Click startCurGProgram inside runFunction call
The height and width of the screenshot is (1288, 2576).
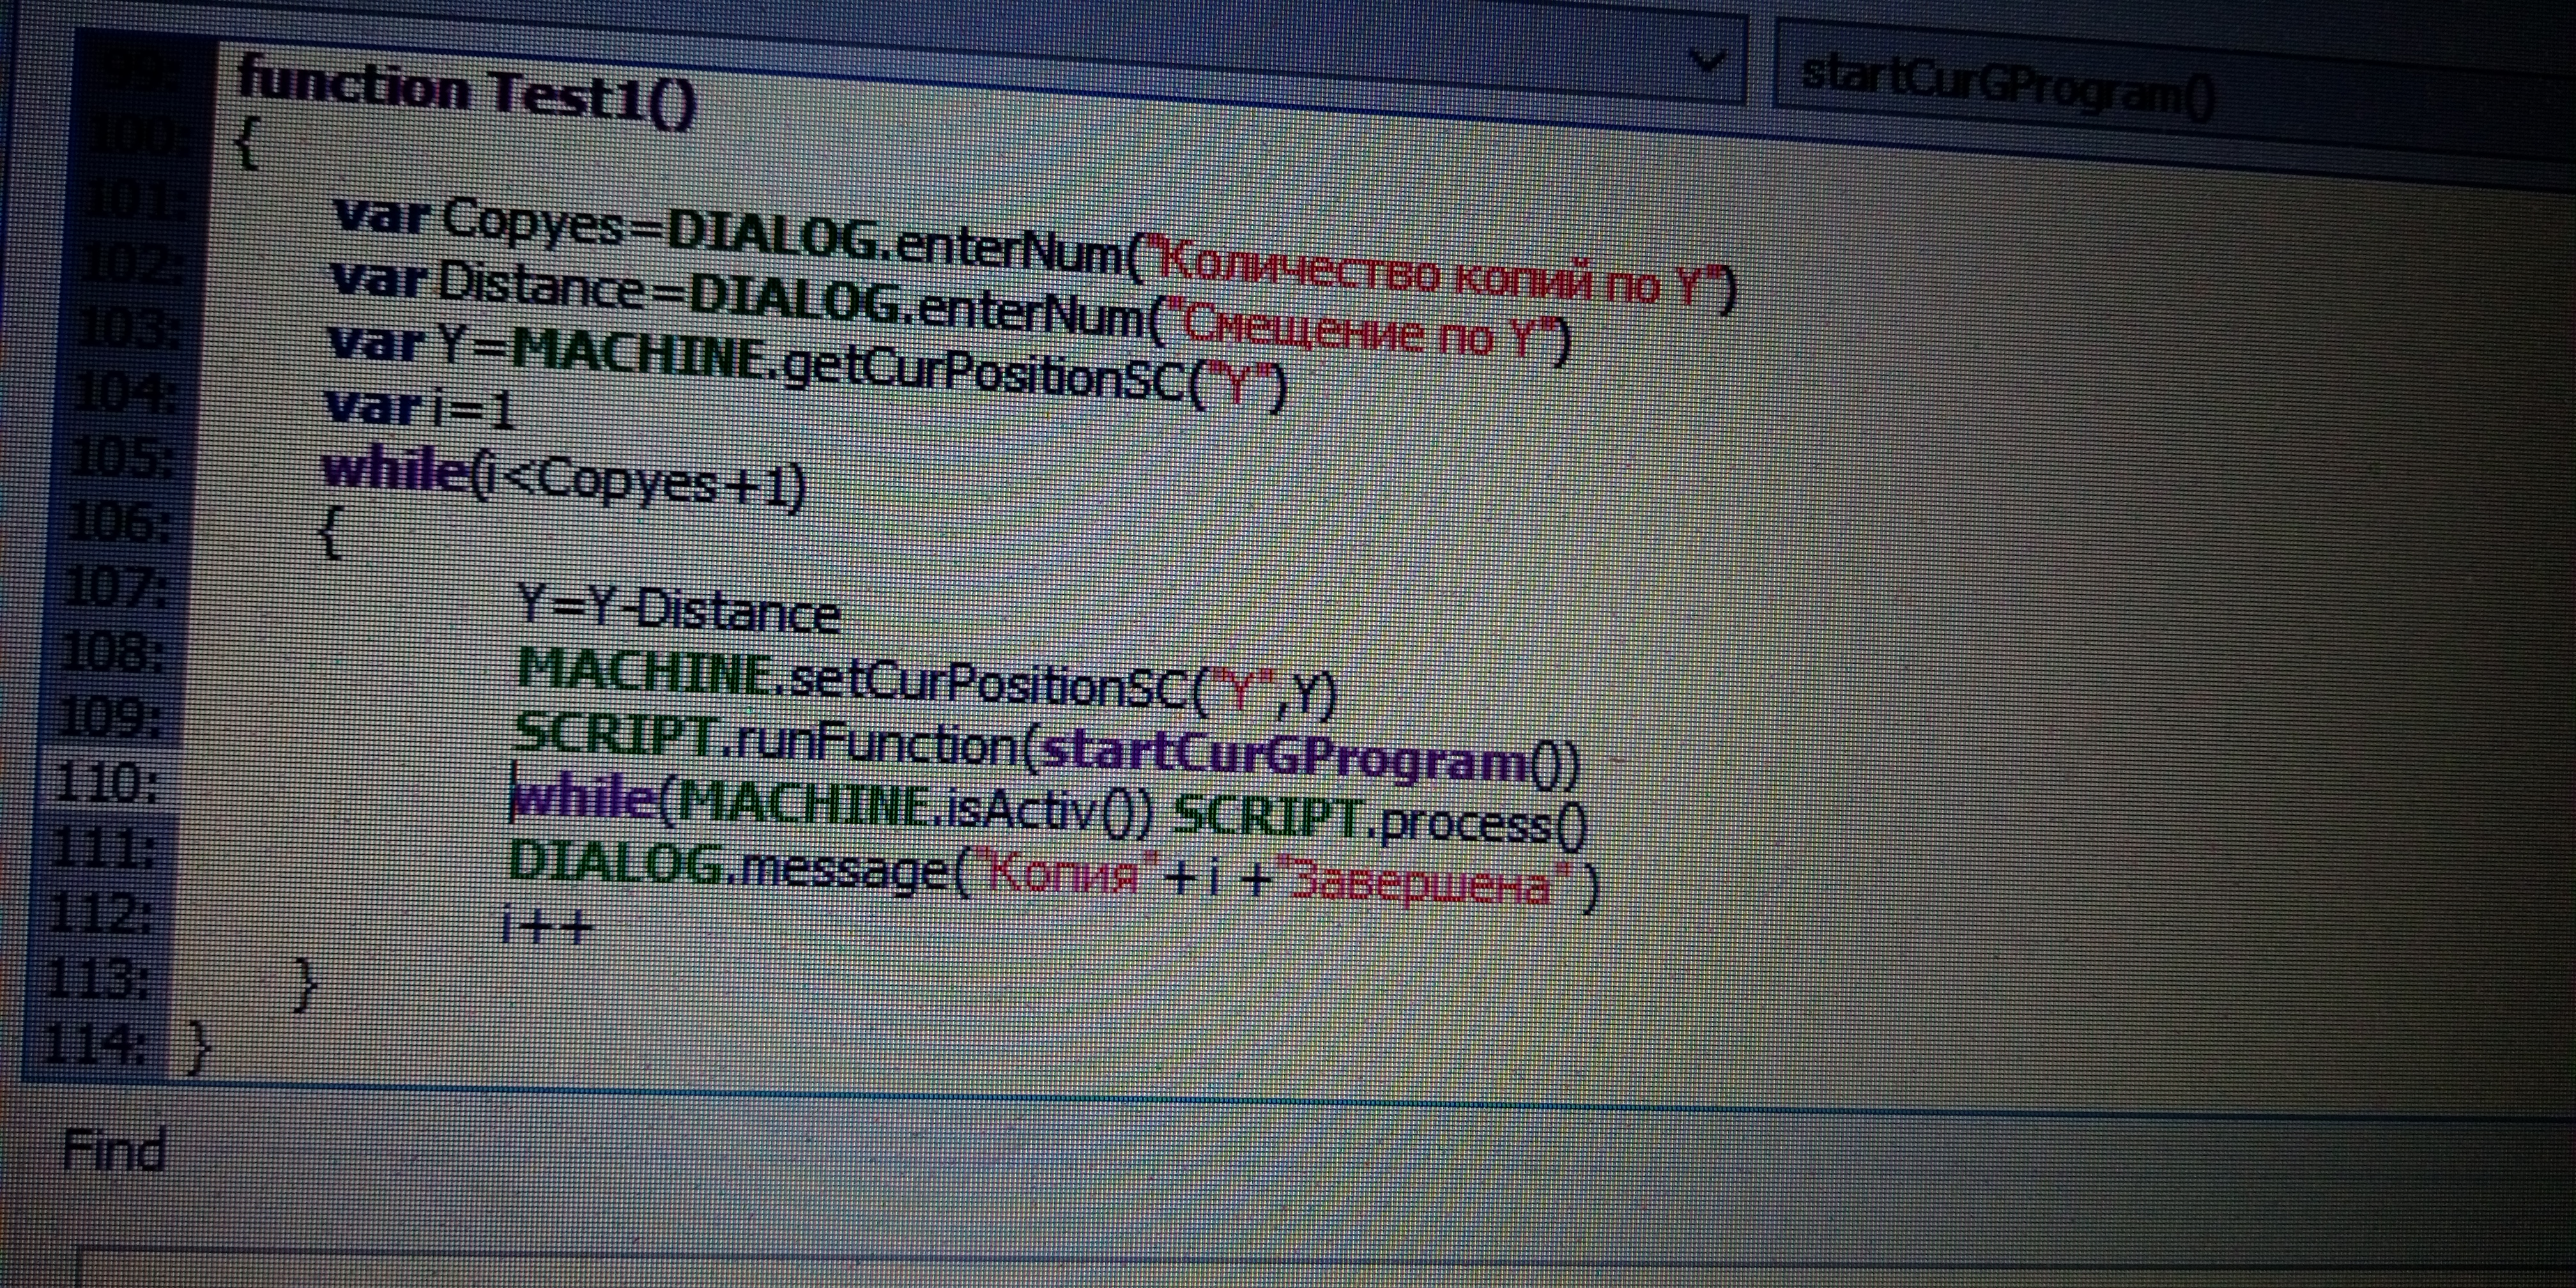pyautogui.click(x=1285, y=756)
